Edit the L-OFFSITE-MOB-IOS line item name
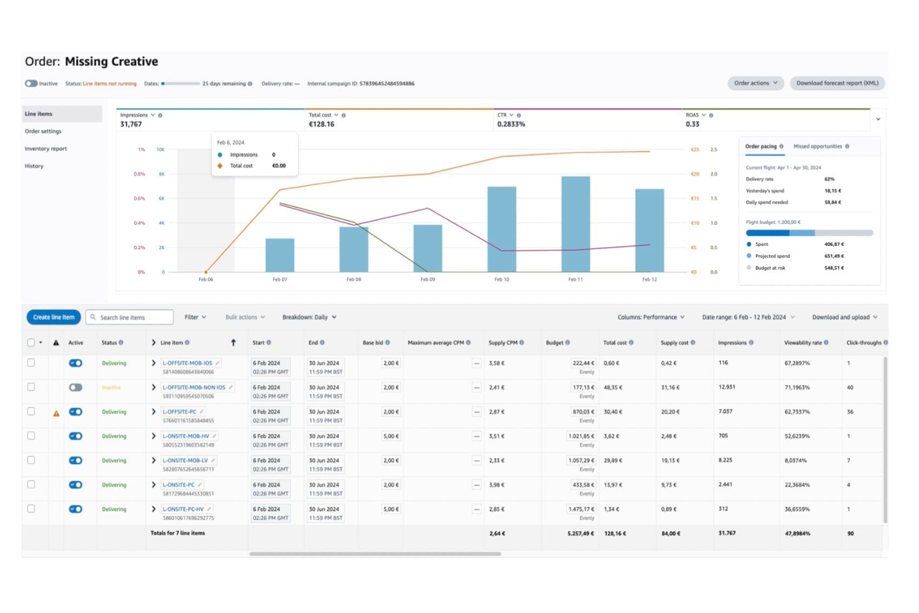This screenshot has width=919, height=613. (x=218, y=363)
